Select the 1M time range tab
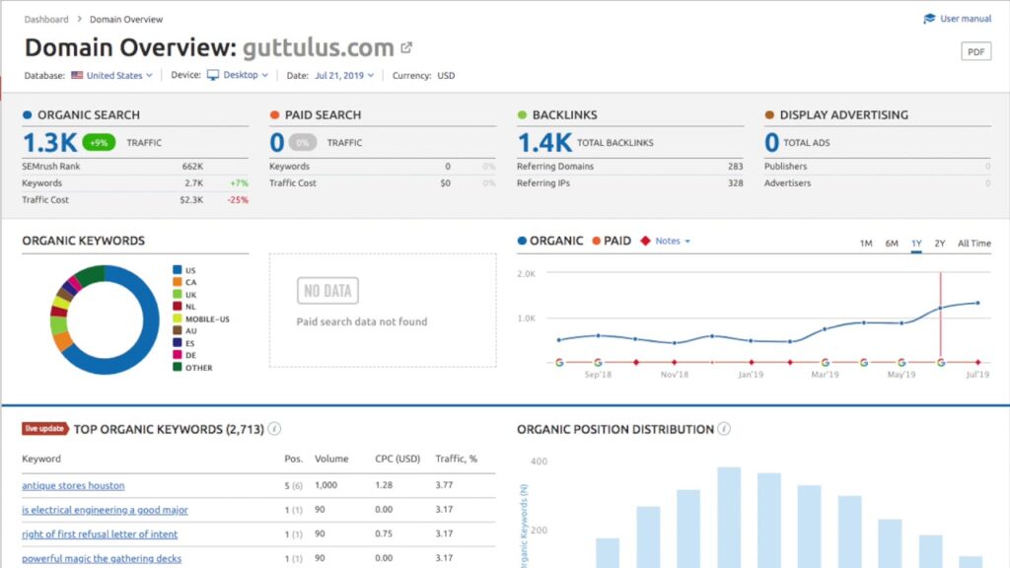1010x568 pixels. tap(866, 244)
